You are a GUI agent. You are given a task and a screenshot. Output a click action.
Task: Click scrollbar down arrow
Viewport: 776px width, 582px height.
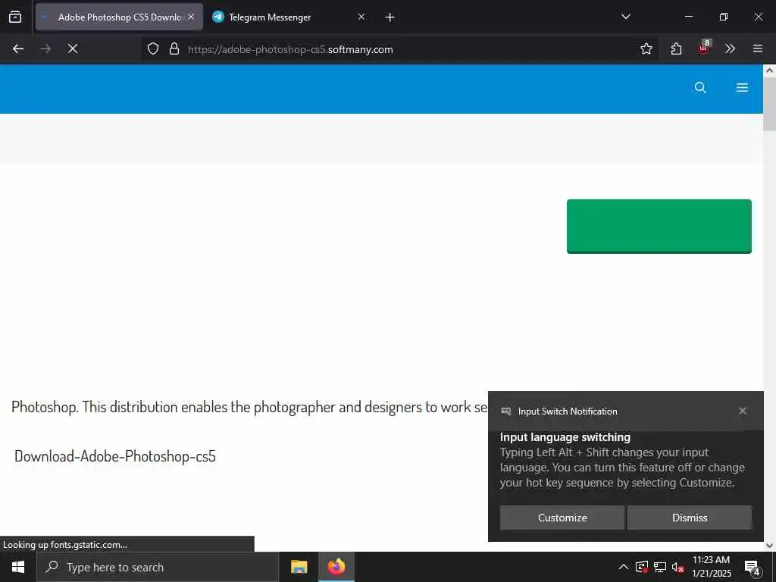click(x=769, y=546)
